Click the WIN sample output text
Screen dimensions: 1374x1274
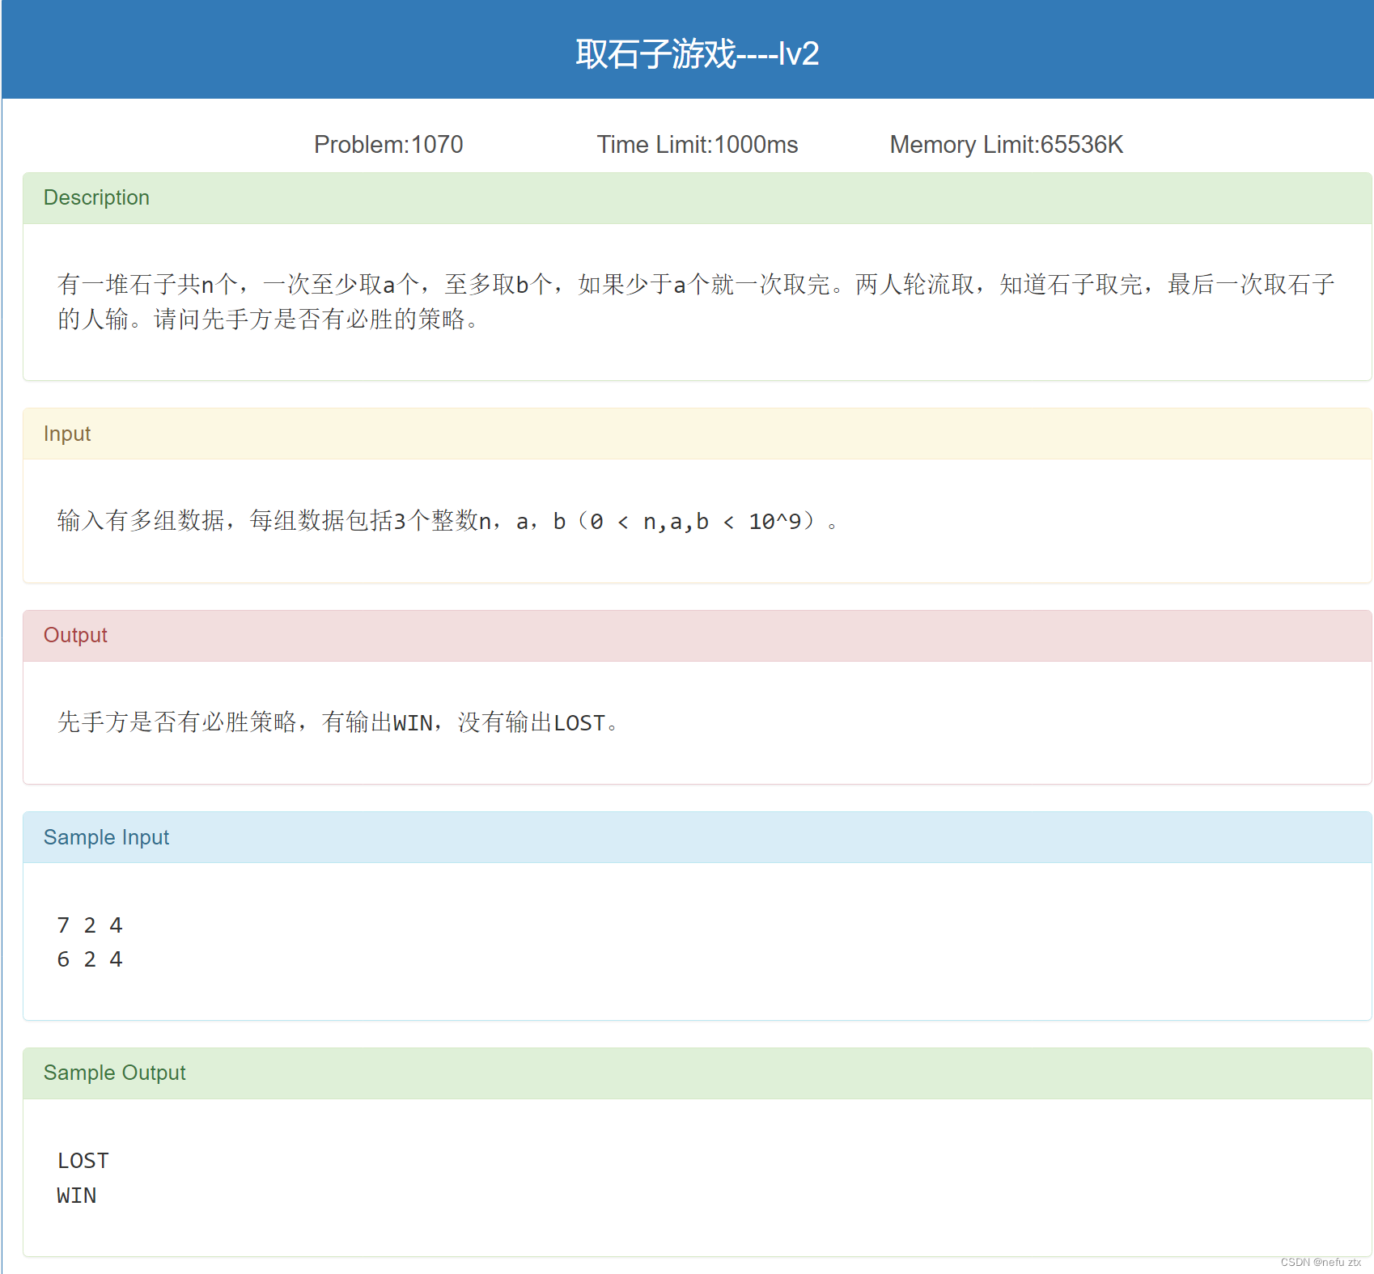[76, 1196]
